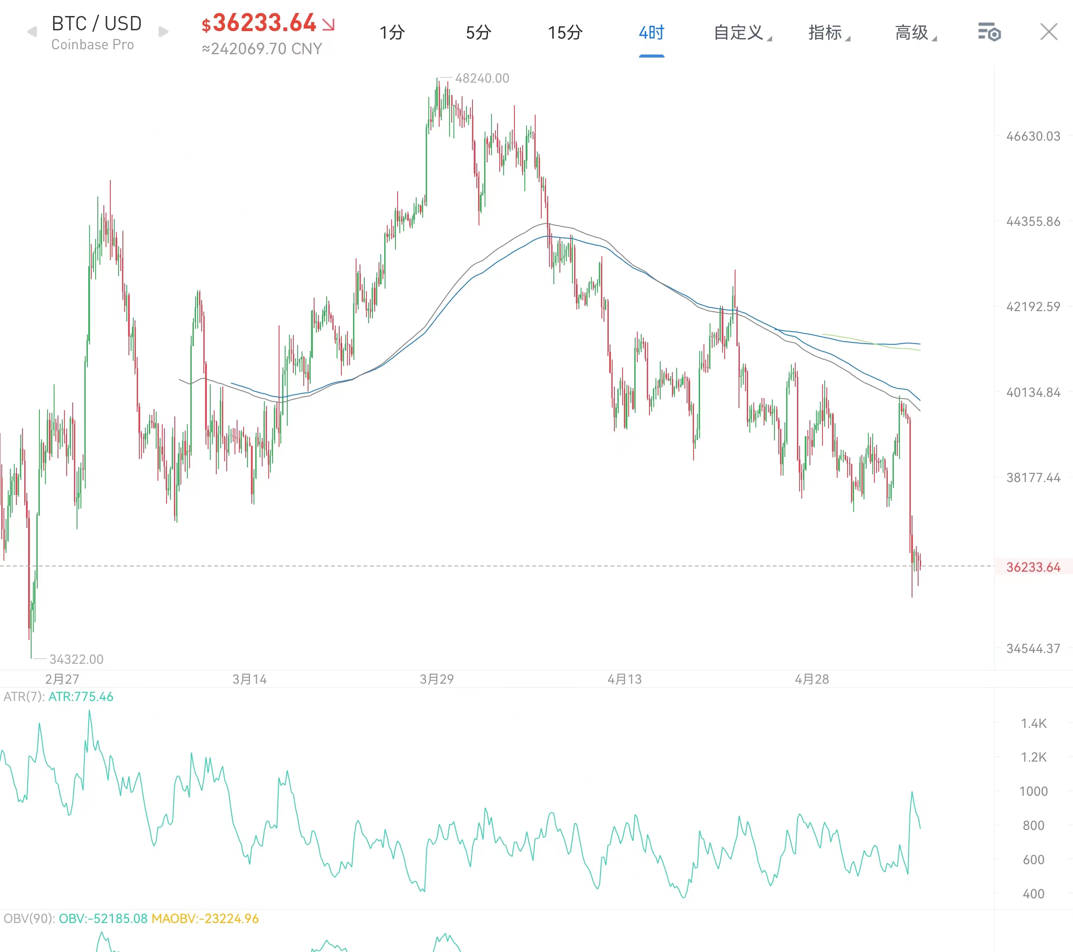Go to previous trading pair arrow
Screen dimensions: 1073x952
(x=32, y=32)
